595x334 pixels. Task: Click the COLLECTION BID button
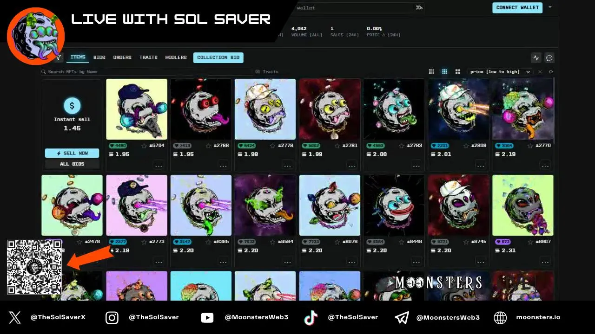tap(218, 58)
